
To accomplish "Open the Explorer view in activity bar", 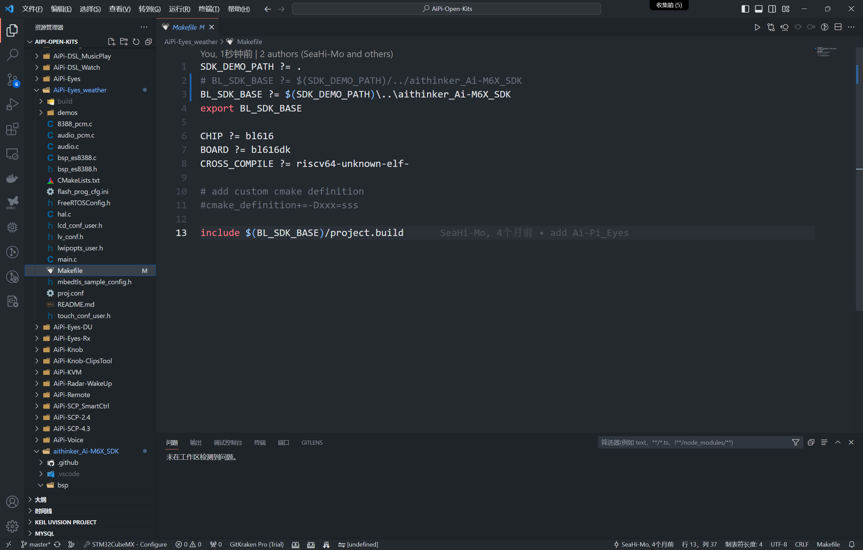I will (12, 30).
